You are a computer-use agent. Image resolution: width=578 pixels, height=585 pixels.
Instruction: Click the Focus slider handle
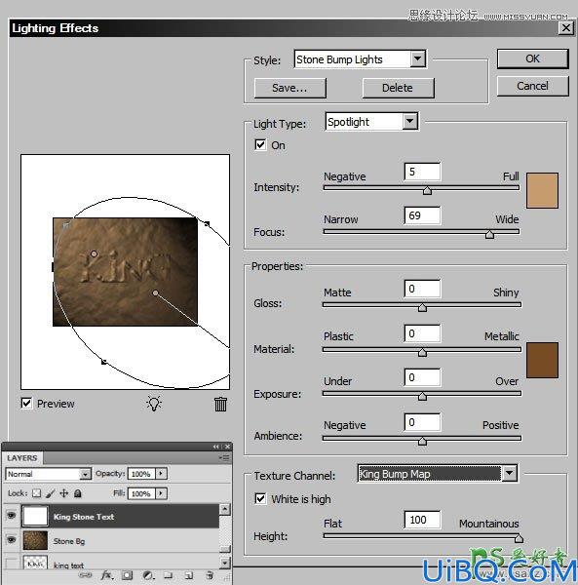click(x=489, y=234)
